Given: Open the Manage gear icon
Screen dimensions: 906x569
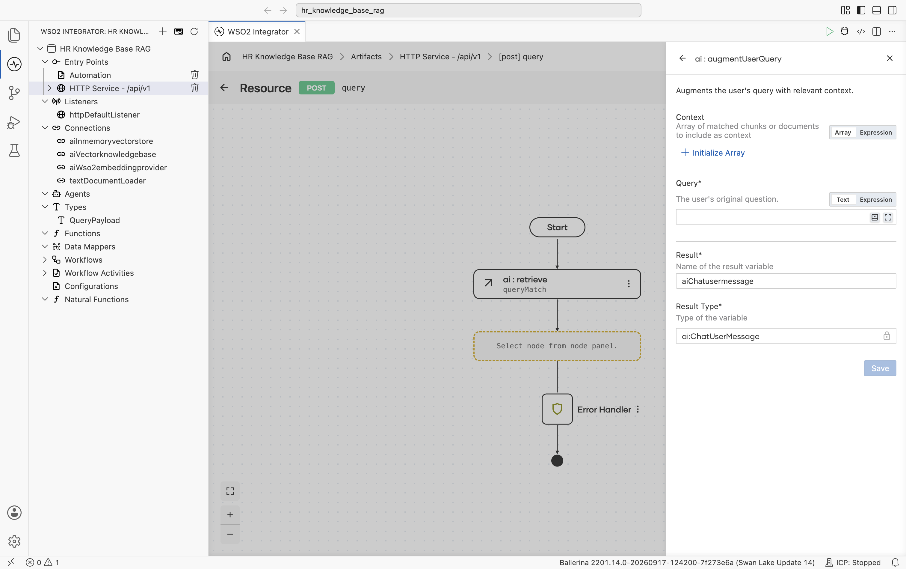Looking at the screenshot, I should click(x=14, y=541).
